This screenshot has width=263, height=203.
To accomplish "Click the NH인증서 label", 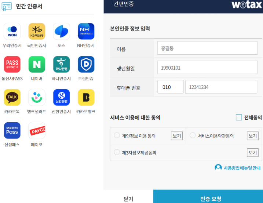I will point(86,46).
